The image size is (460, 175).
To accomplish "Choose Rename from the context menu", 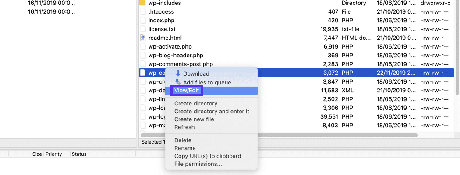I will point(185,148).
